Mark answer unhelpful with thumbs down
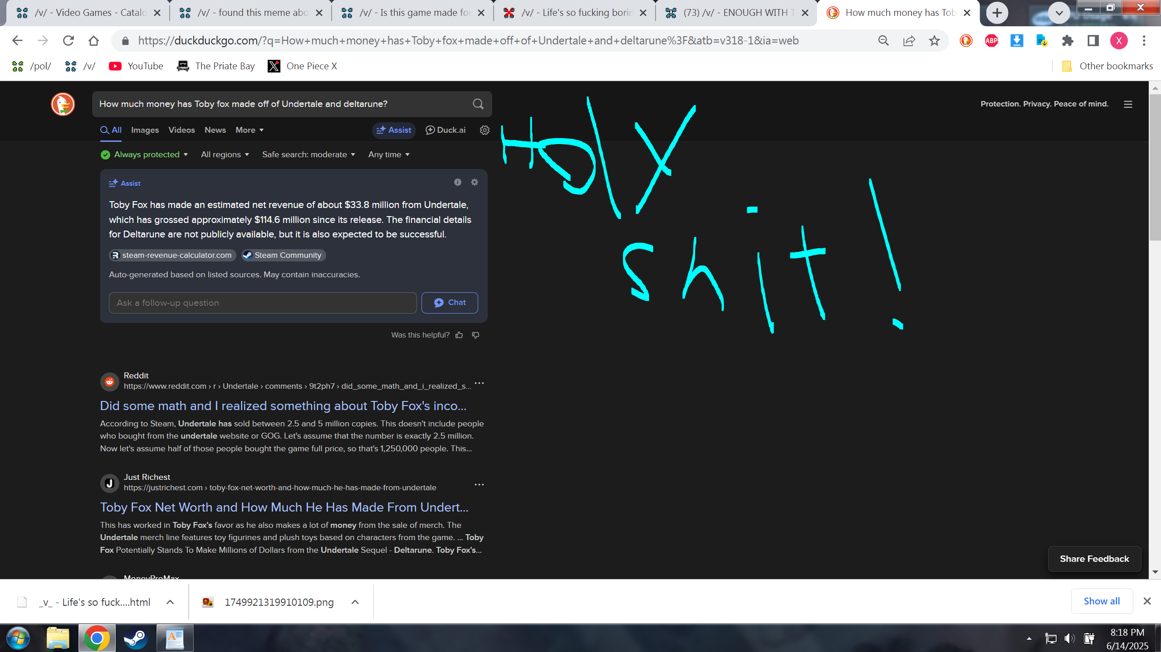Viewport: 1161px width, 652px height. tap(475, 335)
